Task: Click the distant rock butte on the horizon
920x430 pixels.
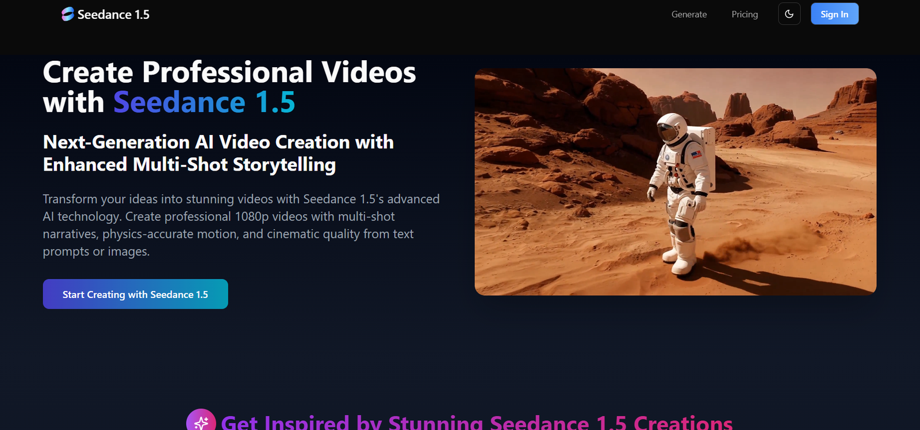Action: point(738,104)
